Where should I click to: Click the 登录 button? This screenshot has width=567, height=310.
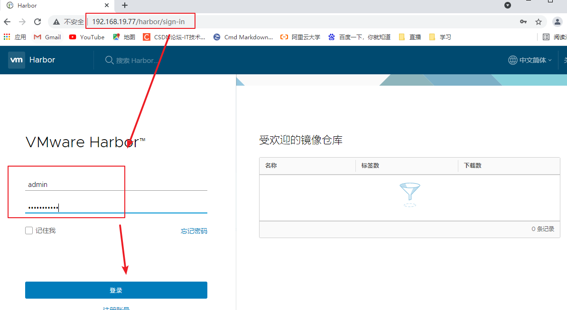[116, 290]
